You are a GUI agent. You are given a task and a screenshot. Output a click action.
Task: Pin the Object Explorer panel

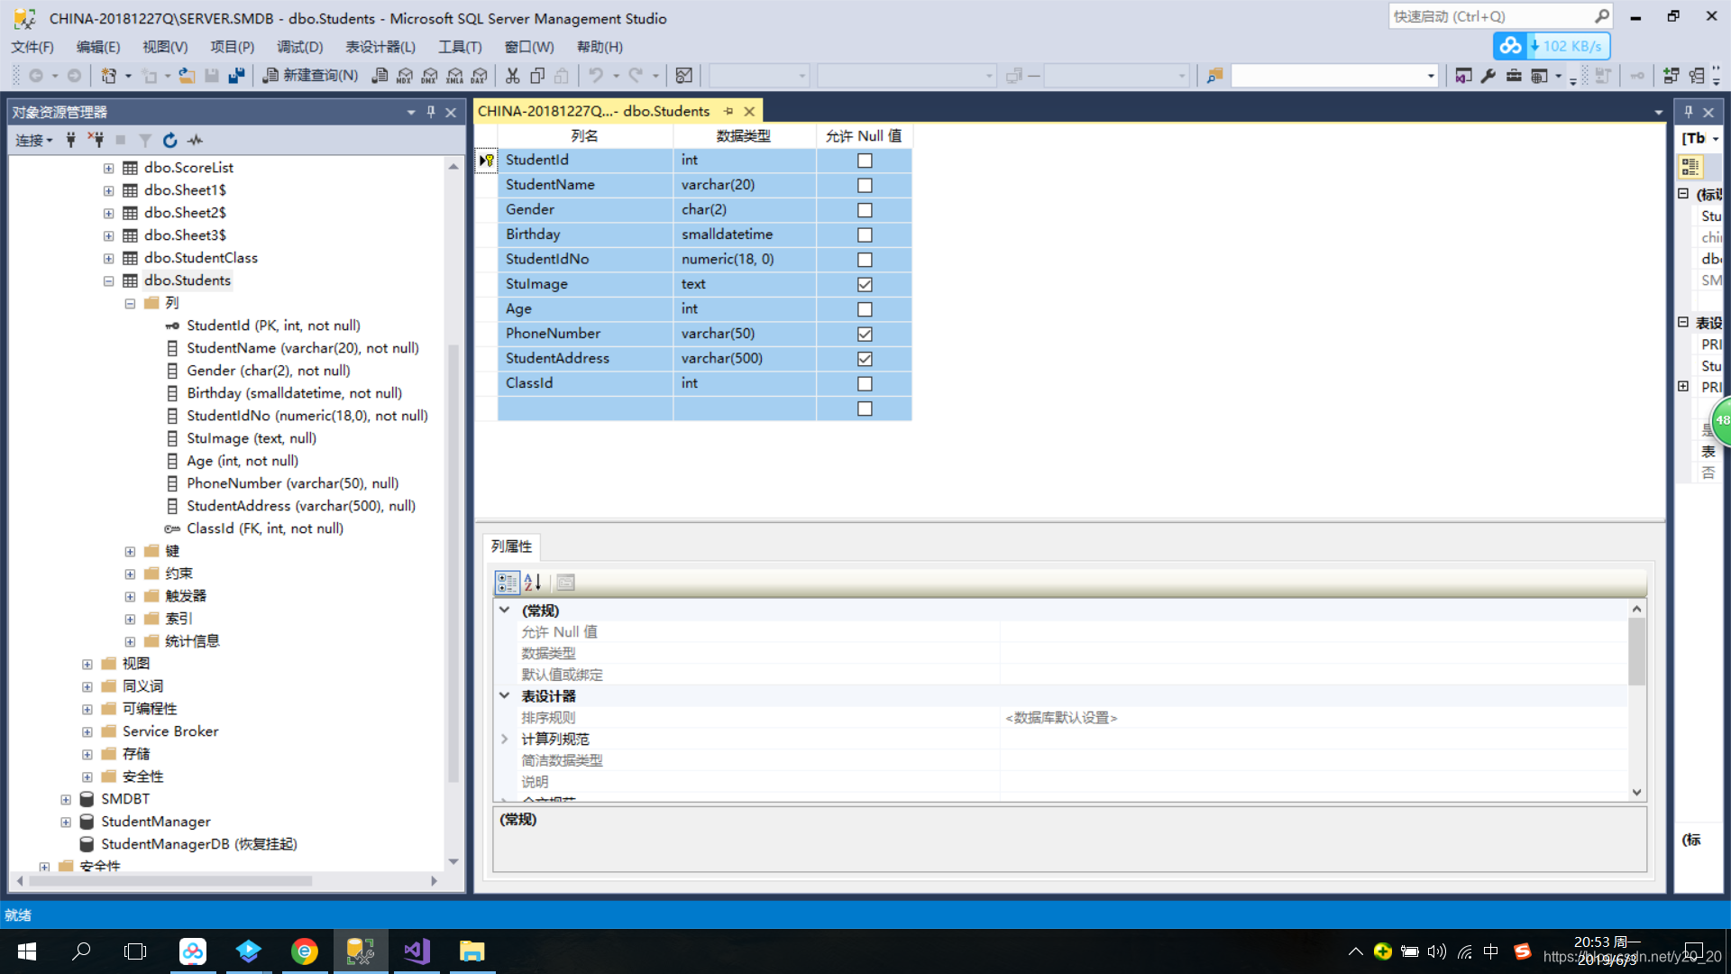coord(431,112)
